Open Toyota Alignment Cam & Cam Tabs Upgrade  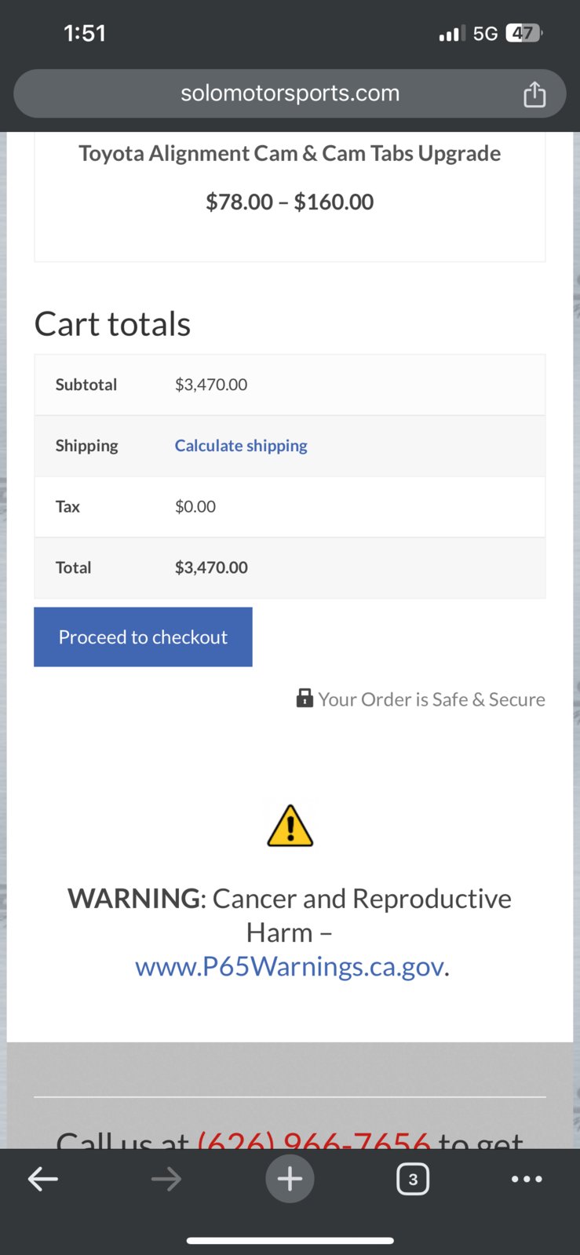click(x=290, y=153)
